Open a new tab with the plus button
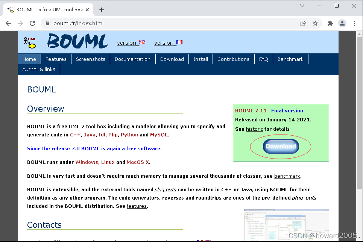This screenshot has width=363, height=242. coord(102,10)
